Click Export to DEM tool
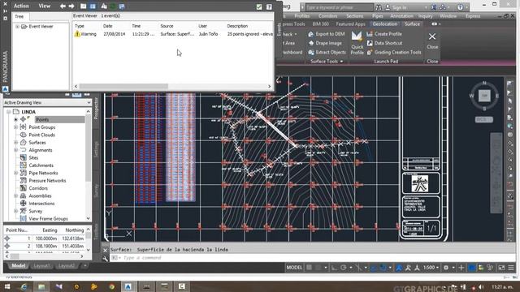 pos(327,34)
